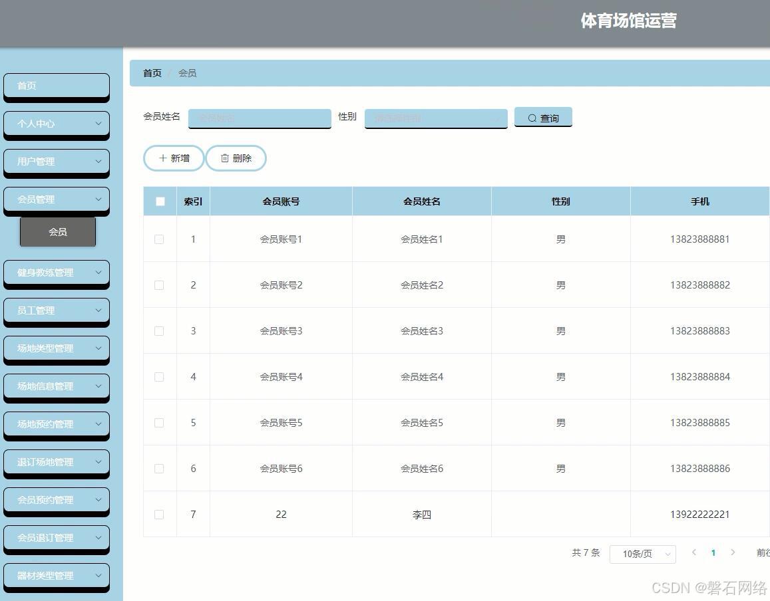770x601 pixels.
Task: Click phone number 13823888886
Action: [x=699, y=469]
